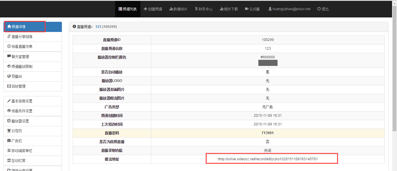Click the 频道创建时间 date value
Viewport: 397px width, 171px height.
tap(268, 116)
